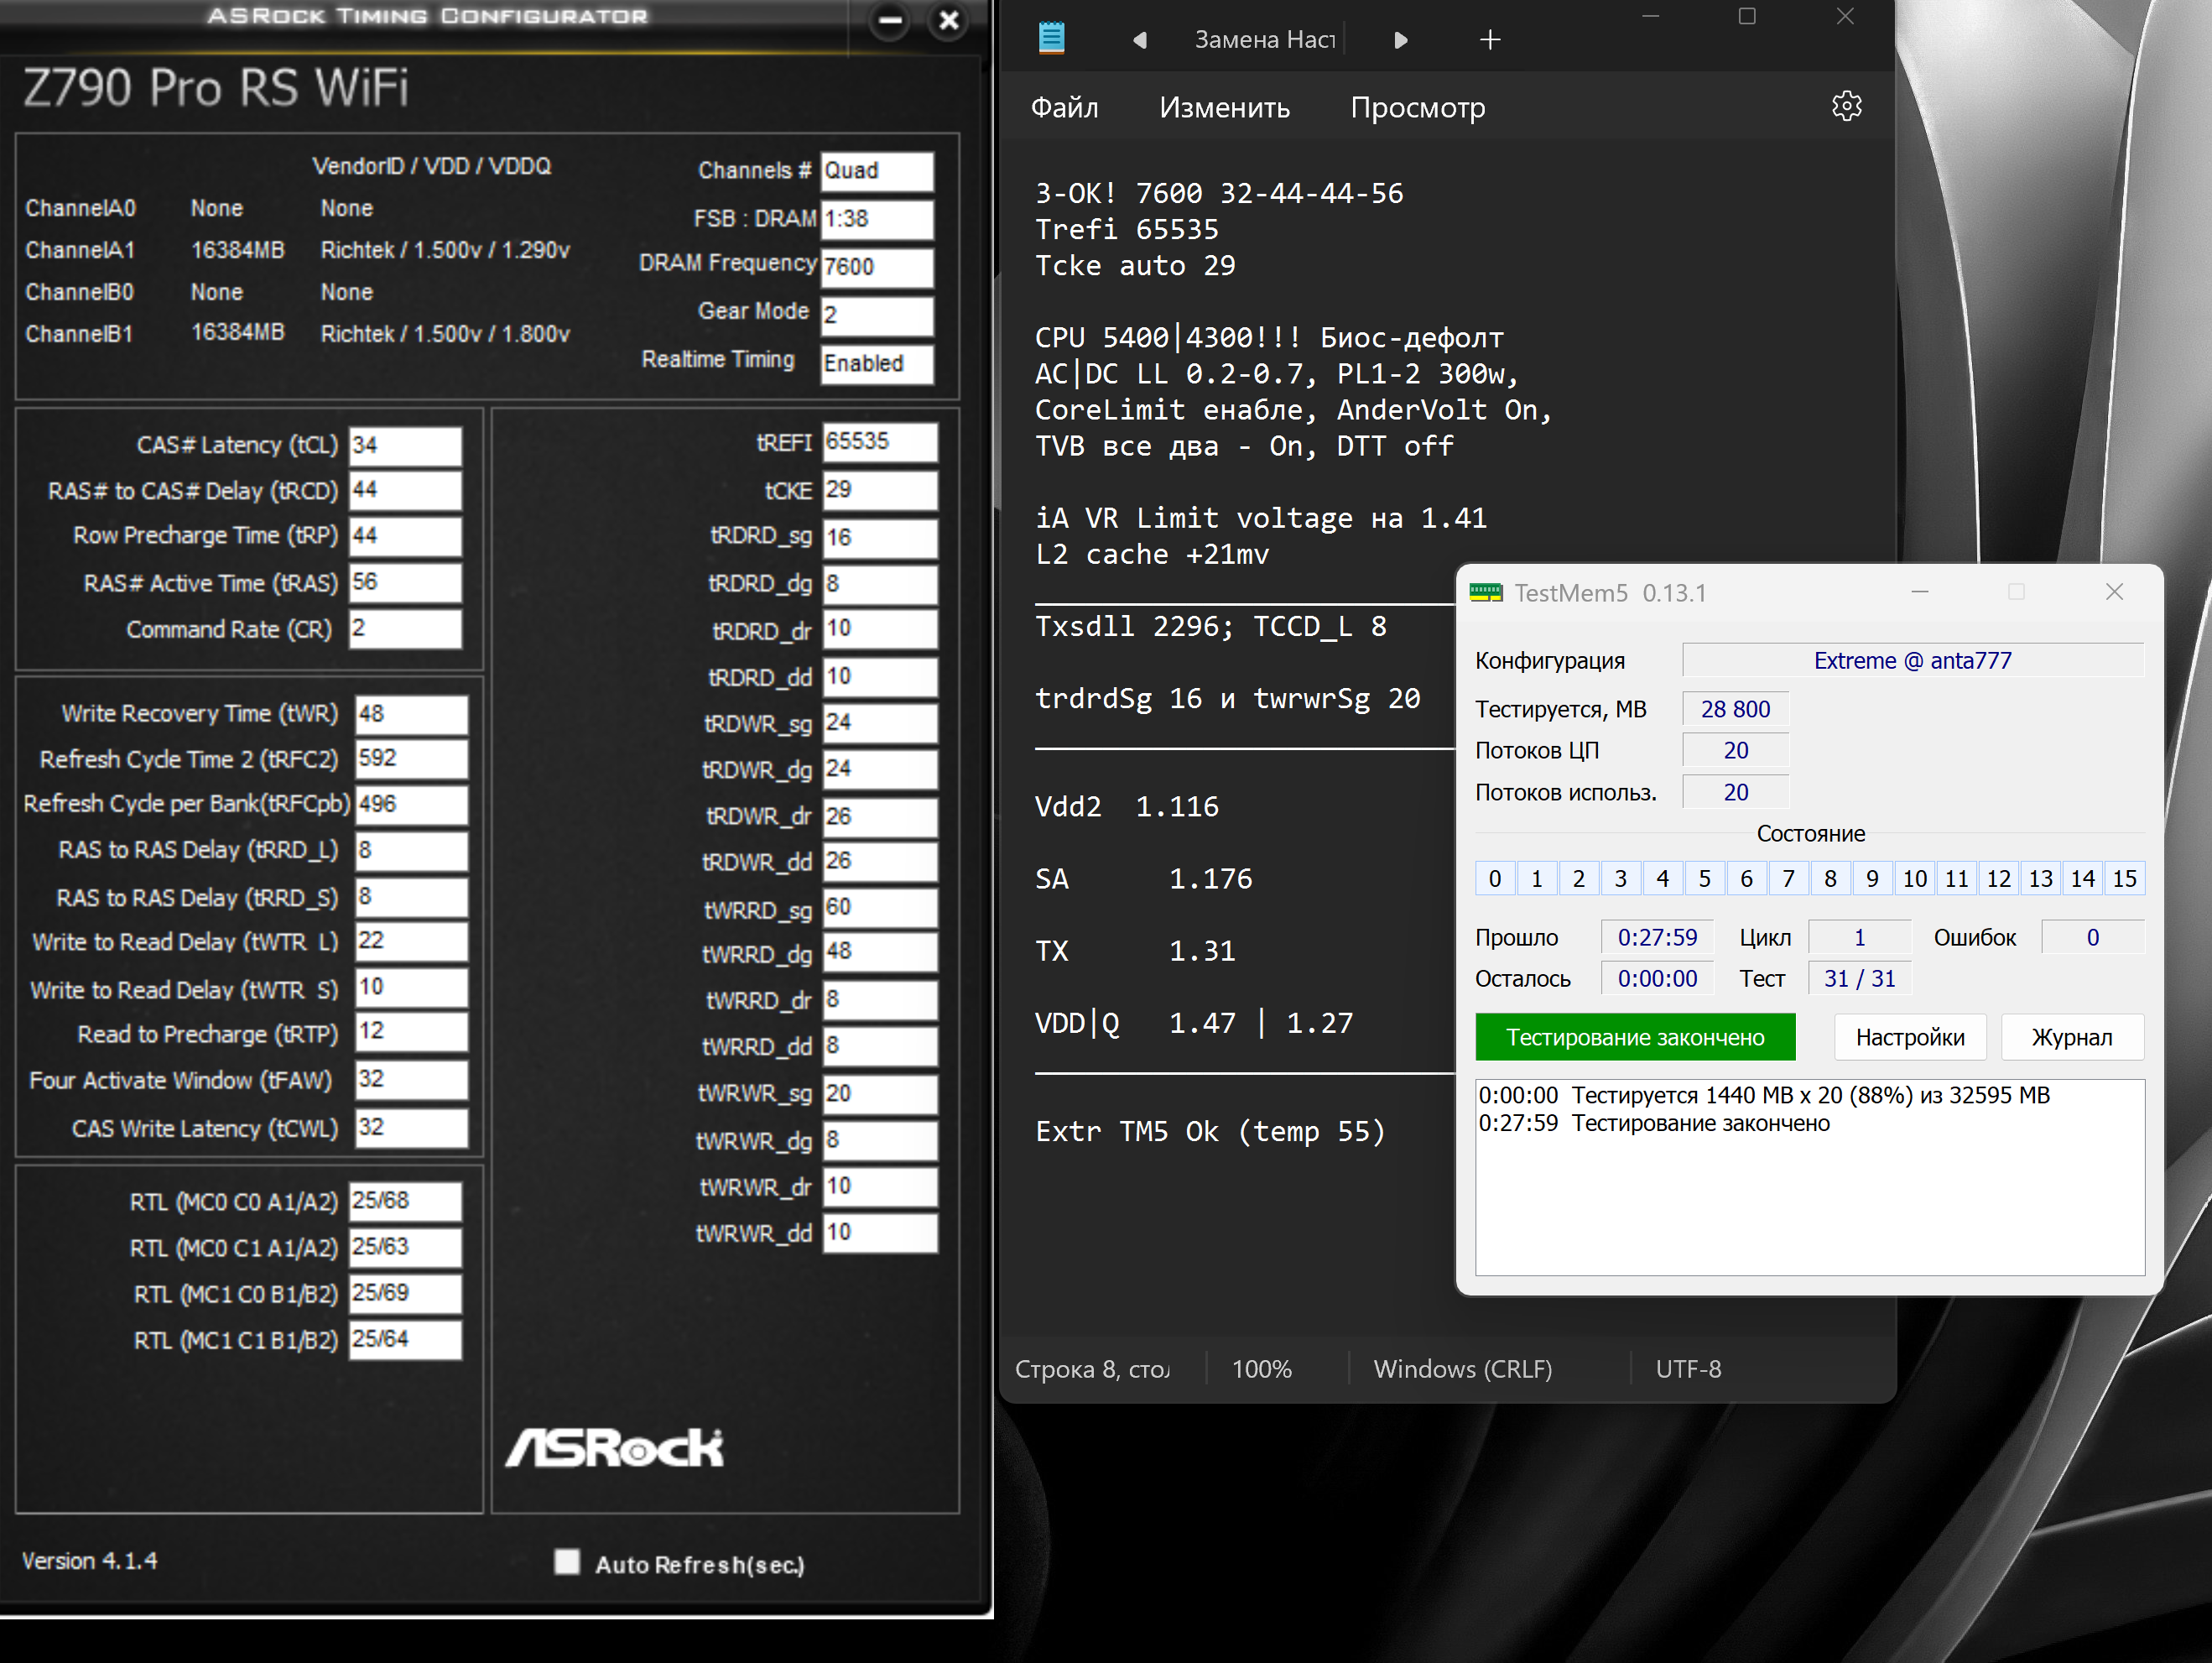Change the UTF-8 encoding in the status bar
2212x1663 pixels.
coord(1688,1368)
